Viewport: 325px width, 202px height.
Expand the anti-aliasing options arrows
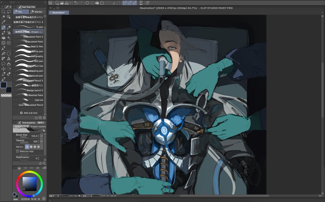pos(42,147)
